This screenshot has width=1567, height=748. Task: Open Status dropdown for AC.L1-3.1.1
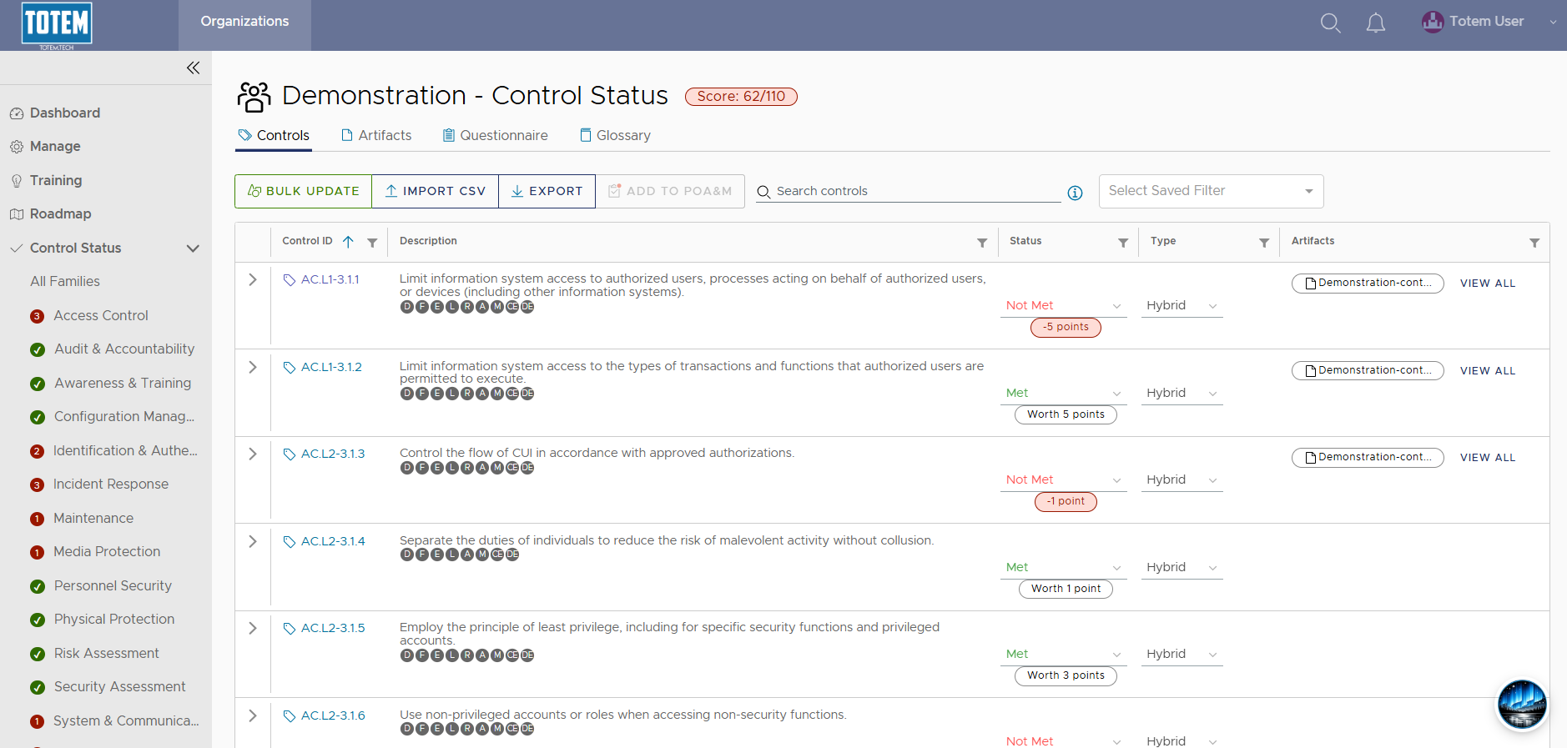click(1064, 306)
